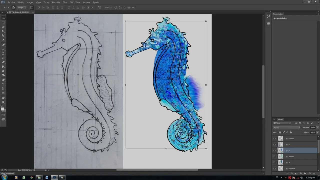Select the Pen tool
The height and width of the screenshot is (180, 320).
3,80
